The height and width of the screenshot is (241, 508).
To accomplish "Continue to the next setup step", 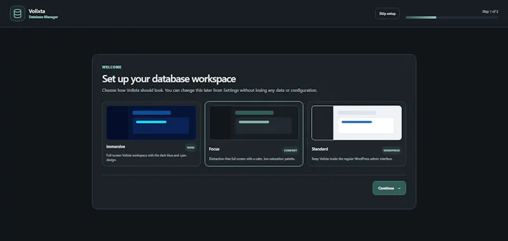I will coord(389,188).
